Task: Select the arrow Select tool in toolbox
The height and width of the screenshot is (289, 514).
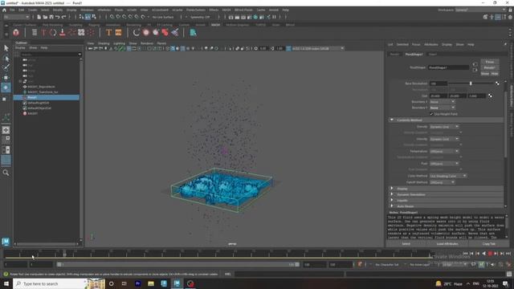Action: click(x=6, y=48)
